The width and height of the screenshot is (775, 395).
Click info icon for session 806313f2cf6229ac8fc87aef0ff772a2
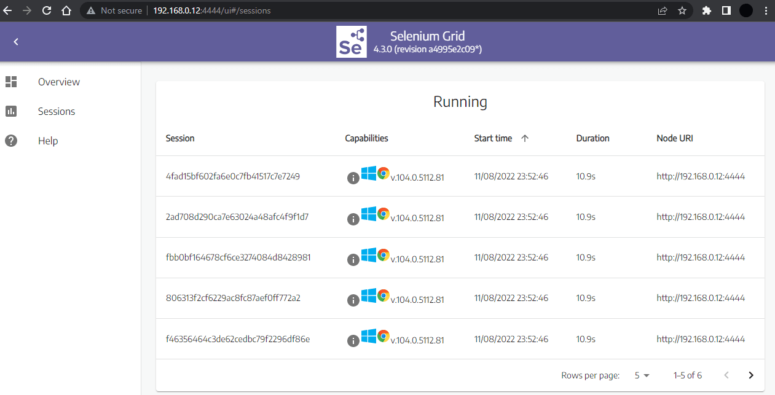pos(353,300)
